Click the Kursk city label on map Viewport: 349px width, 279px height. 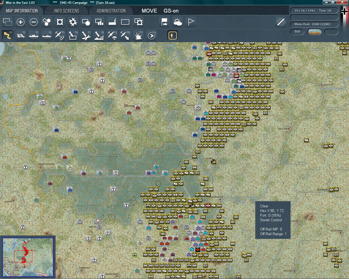323,189
